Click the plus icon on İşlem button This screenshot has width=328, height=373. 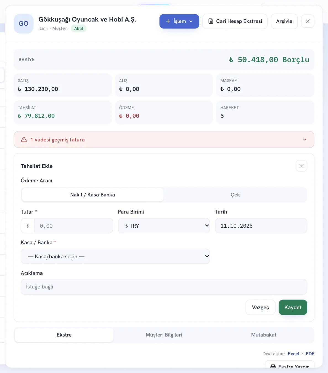pyautogui.click(x=168, y=21)
